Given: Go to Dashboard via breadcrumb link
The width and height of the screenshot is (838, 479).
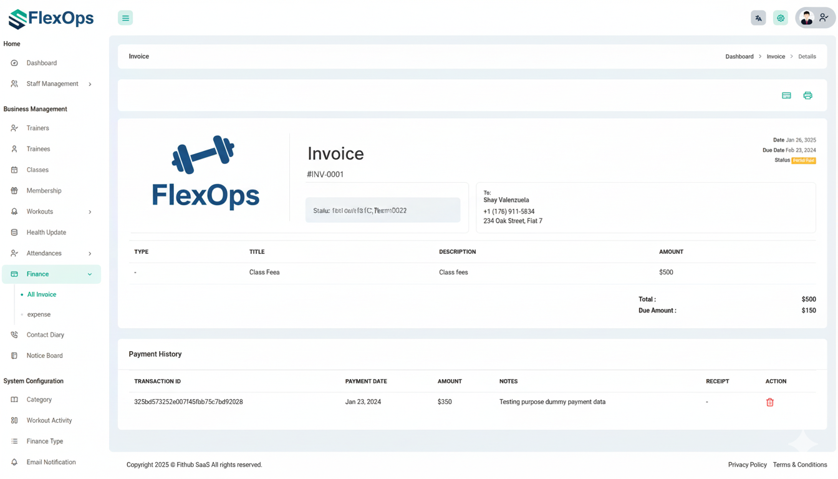Looking at the screenshot, I should pos(739,56).
